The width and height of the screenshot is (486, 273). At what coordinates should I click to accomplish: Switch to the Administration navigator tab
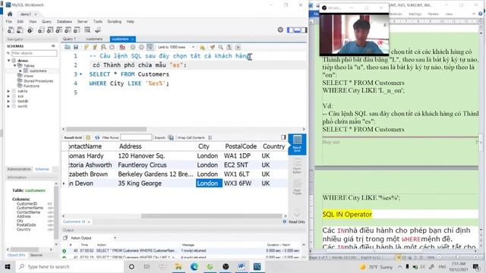19,169
